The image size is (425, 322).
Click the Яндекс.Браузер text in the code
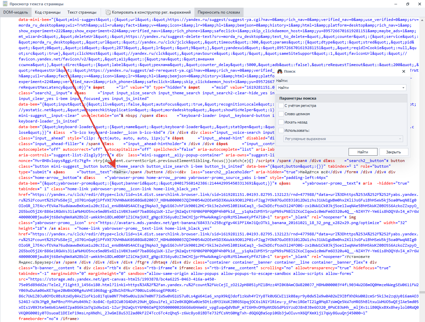[x=36, y=262]
